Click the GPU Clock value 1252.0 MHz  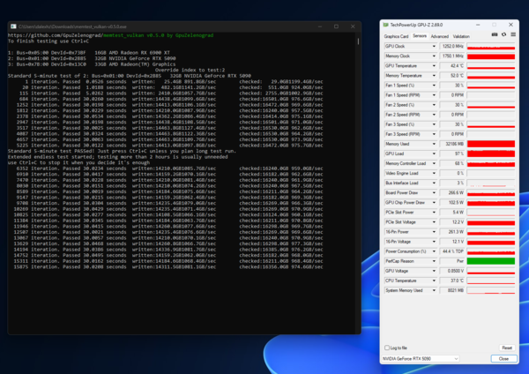[x=452, y=46]
